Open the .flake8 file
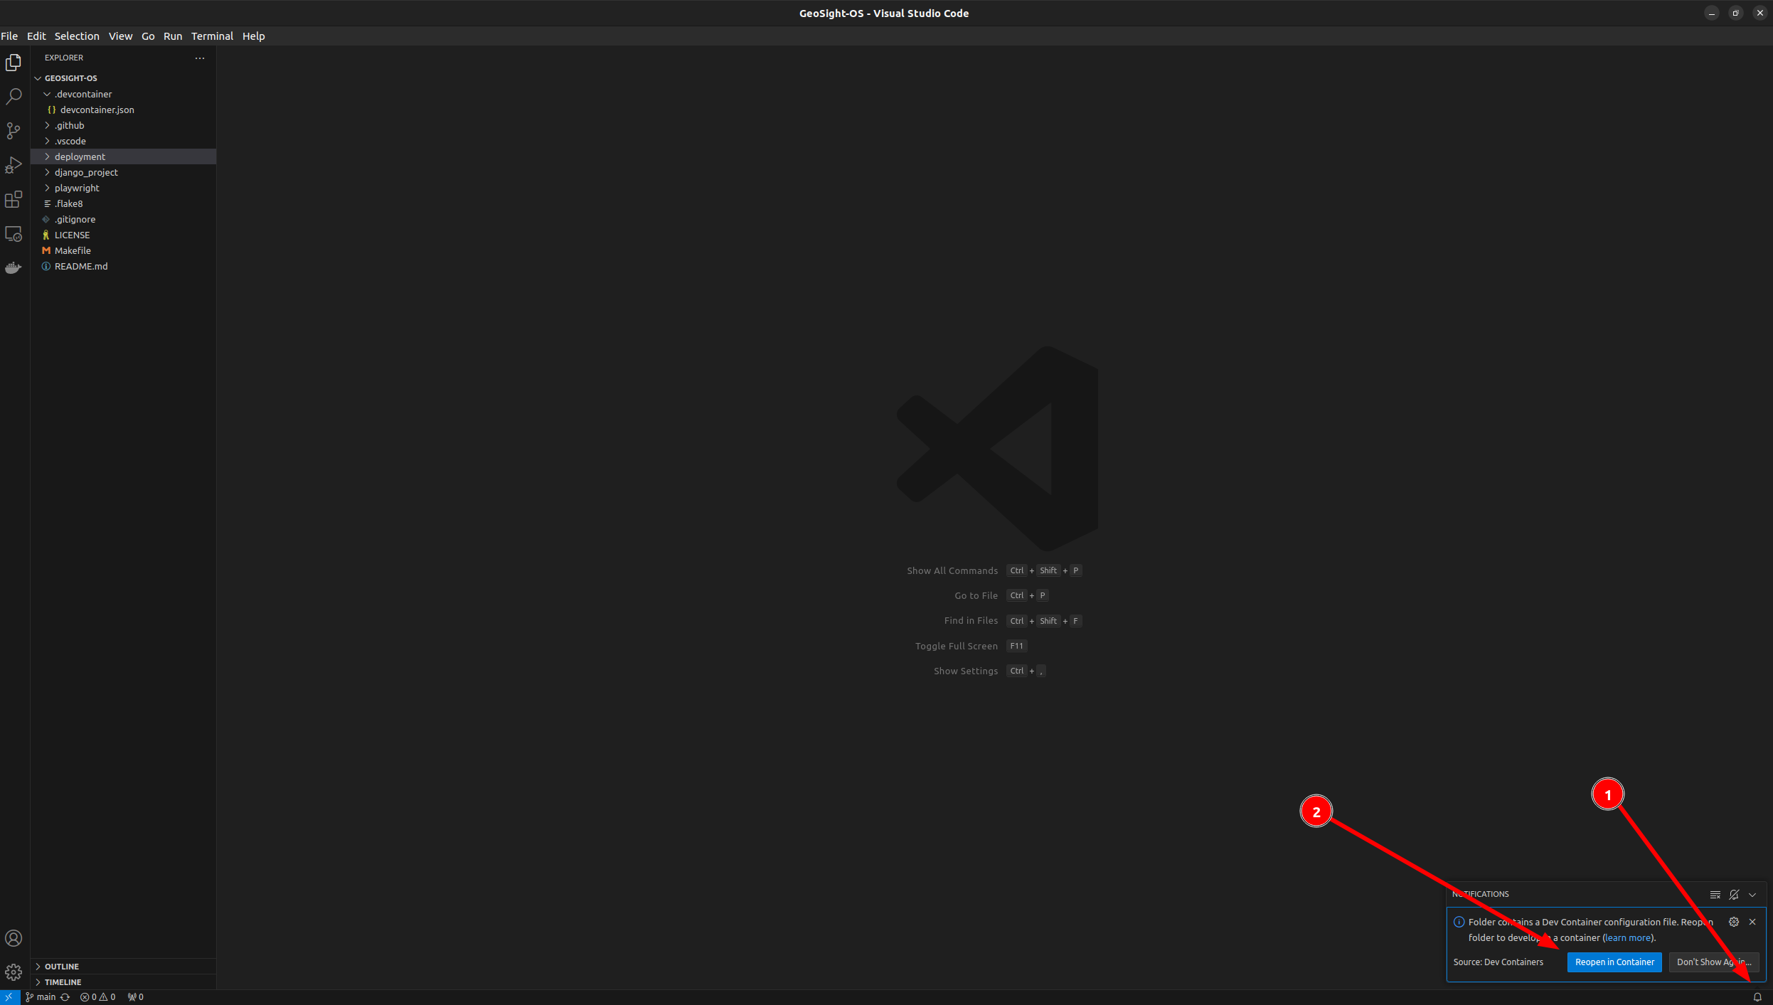1773x1005 pixels. click(x=123, y=203)
